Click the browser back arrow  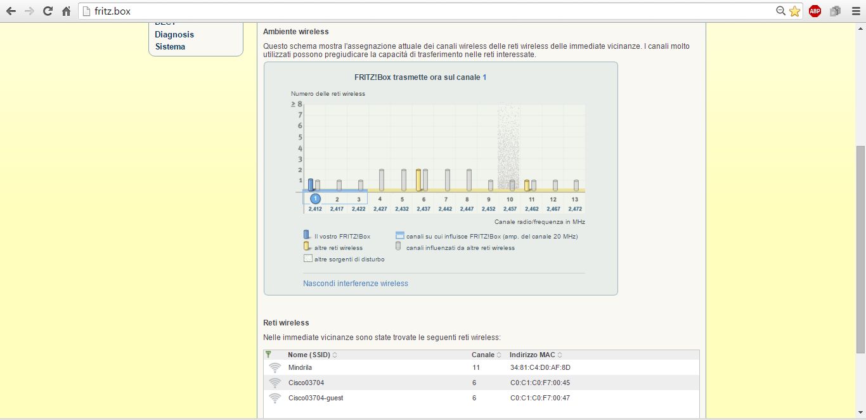pos(11,11)
